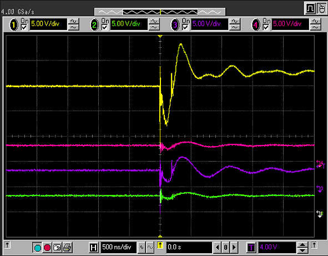Screen dimensions: 328x256
Task: Decrease channel 1 scale with smaller-wave button
Action: tap(74, 27)
